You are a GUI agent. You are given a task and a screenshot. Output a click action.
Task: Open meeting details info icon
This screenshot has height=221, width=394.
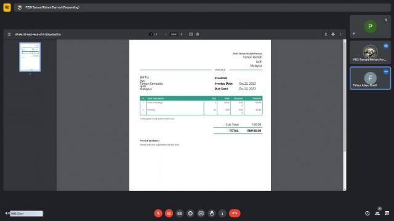(367, 213)
